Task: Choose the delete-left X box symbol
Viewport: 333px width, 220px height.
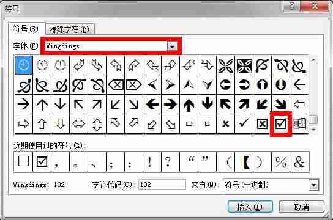Action: click(115, 84)
